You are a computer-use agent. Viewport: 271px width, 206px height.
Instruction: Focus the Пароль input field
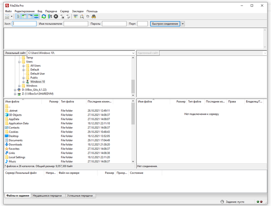(x=114, y=24)
